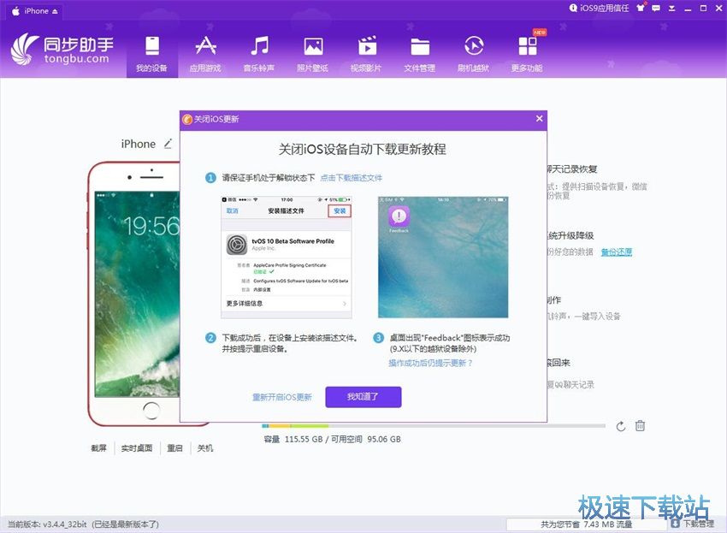Open the 照片壁纸 photos and wallpapers tab
727x533 pixels.
pyautogui.click(x=313, y=54)
